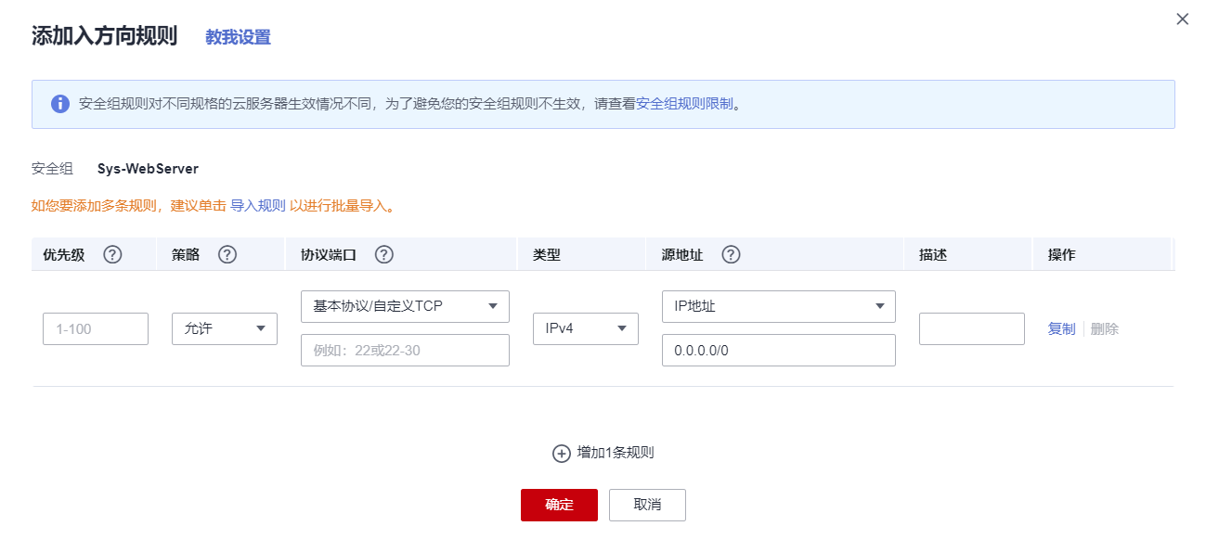Click the priority help question-mark icon
The width and height of the screenshot is (1206, 539).
[113, 254]
